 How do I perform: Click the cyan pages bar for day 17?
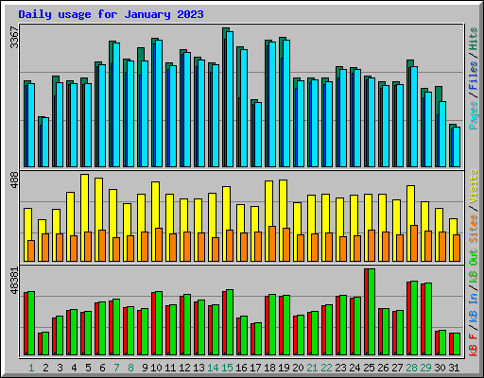tap(258, 134)
